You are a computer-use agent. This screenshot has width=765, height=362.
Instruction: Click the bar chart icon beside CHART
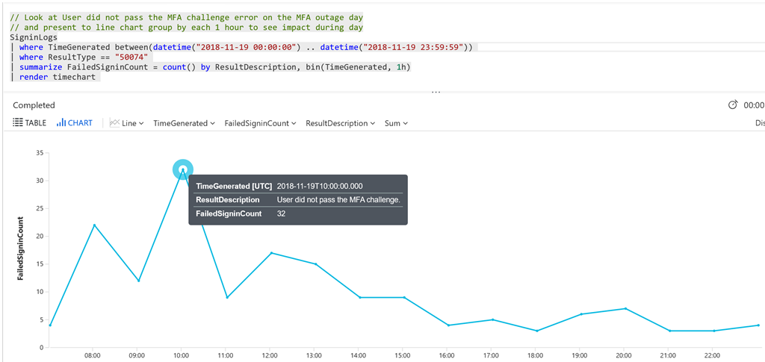[x=61, y=122]
